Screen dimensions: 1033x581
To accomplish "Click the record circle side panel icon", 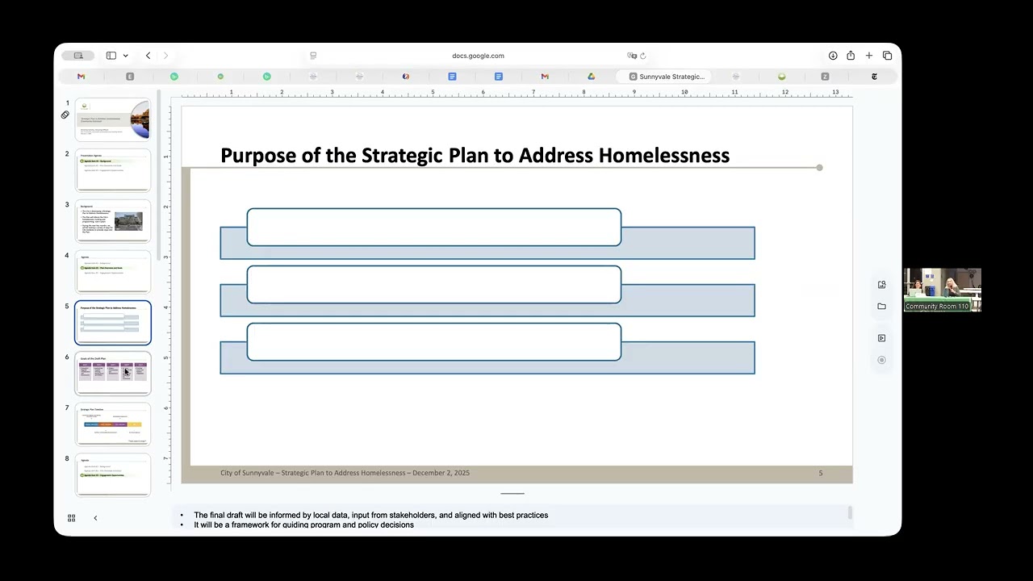I will pos(881,360).
